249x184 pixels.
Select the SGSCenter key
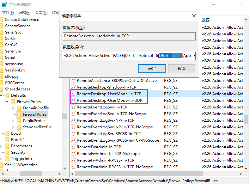point(15,83)
